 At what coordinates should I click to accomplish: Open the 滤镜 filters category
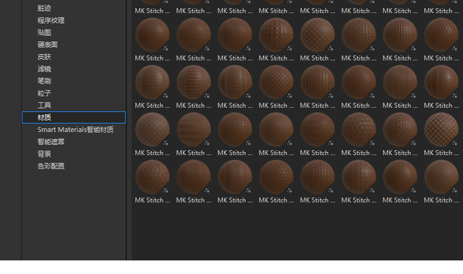44,69
